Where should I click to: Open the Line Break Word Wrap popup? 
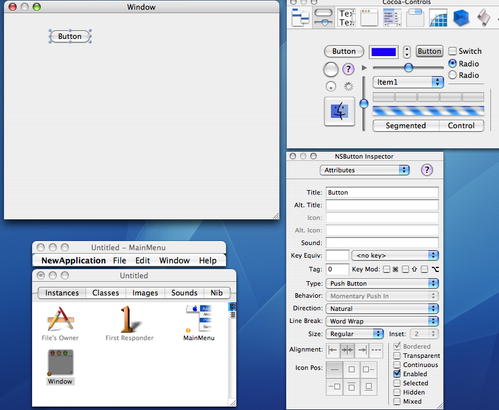pyautogui.click(x=382, y=321)
